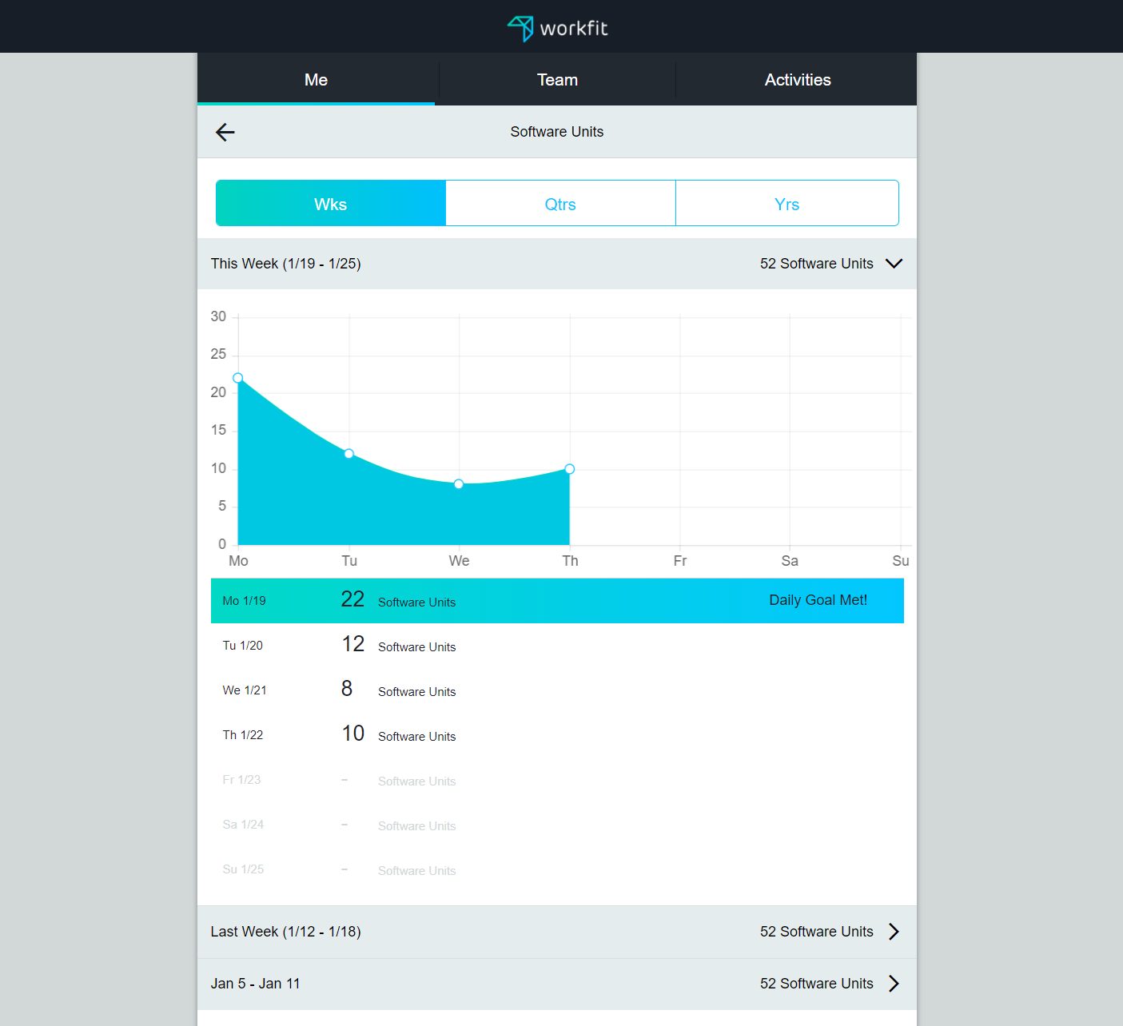Open the Activities tab
The width and height of the screenshot is (1123, 1026).
tap(797, 80)
